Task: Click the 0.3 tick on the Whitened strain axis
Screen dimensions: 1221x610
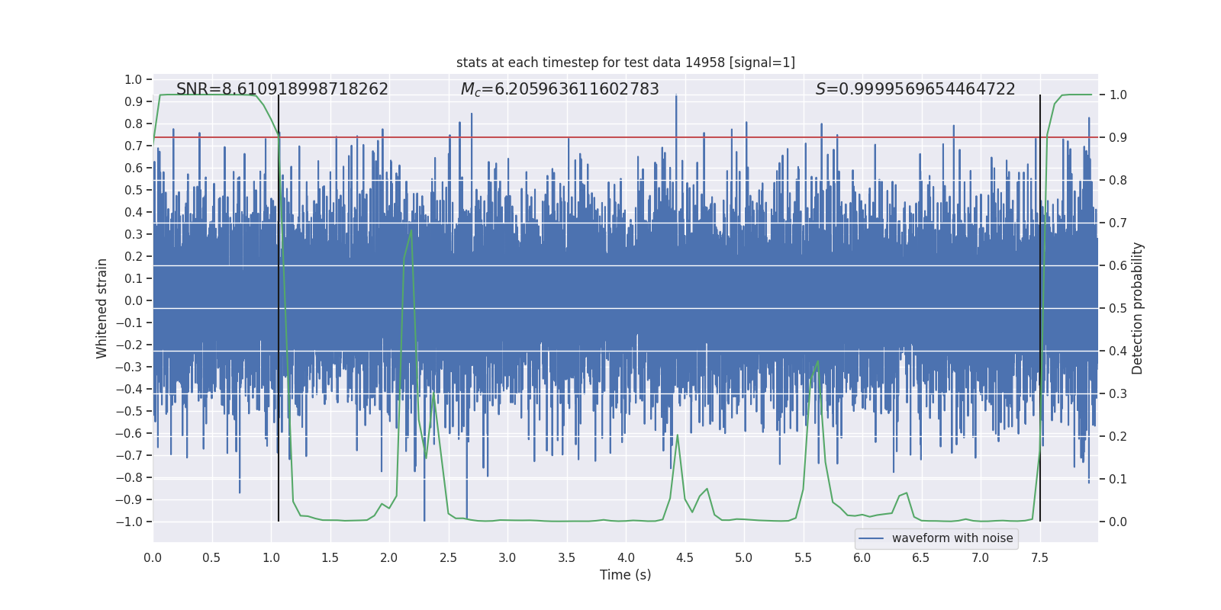Action: 134,235
